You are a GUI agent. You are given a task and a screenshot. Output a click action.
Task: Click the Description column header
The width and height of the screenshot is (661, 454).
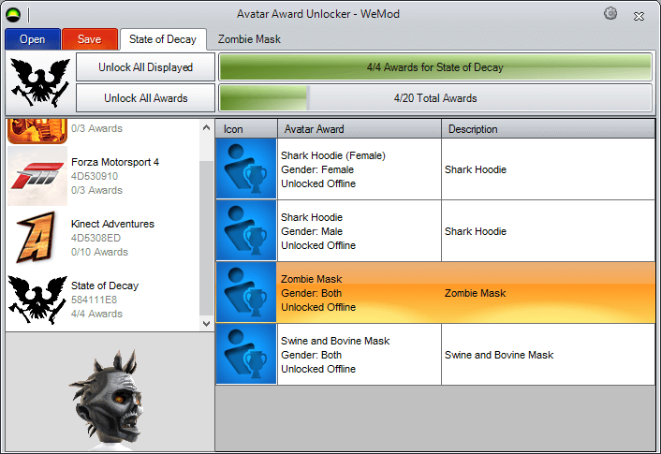(548, 129)
